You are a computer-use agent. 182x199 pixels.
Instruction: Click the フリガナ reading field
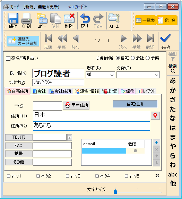[58, 83]
